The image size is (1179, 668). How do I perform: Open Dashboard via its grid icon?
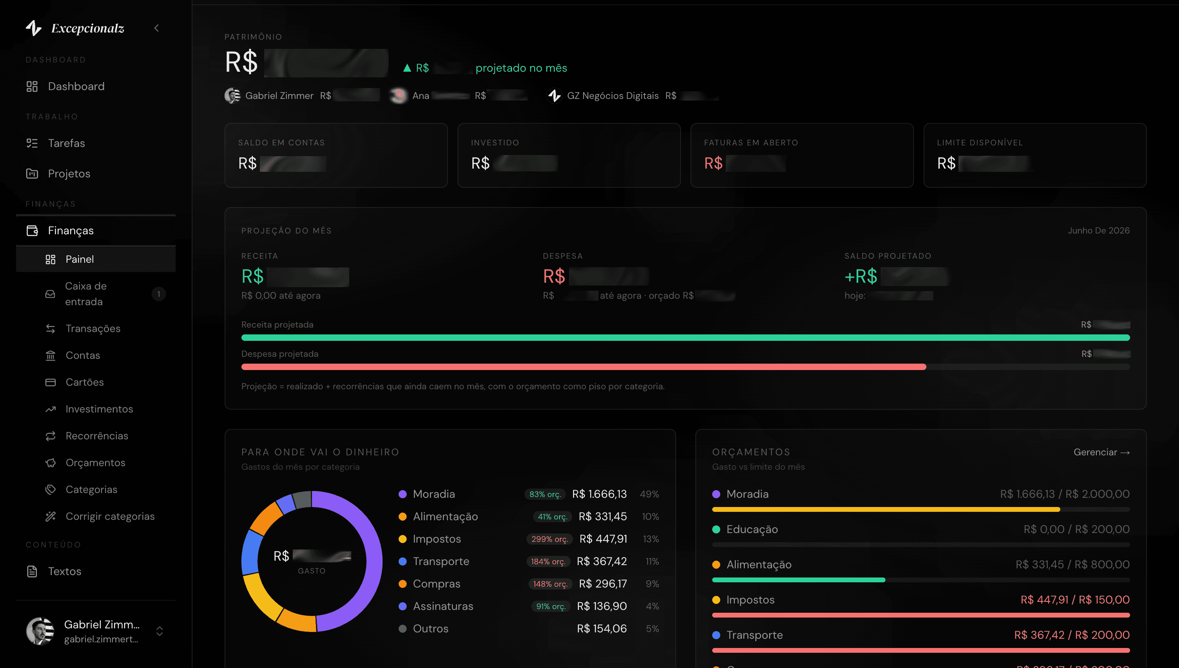tap(32, 86)
